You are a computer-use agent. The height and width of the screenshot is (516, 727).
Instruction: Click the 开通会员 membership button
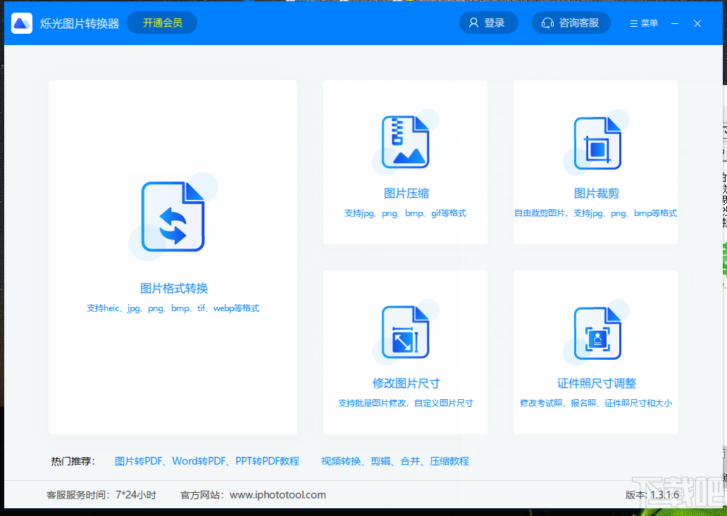(161, 22)
